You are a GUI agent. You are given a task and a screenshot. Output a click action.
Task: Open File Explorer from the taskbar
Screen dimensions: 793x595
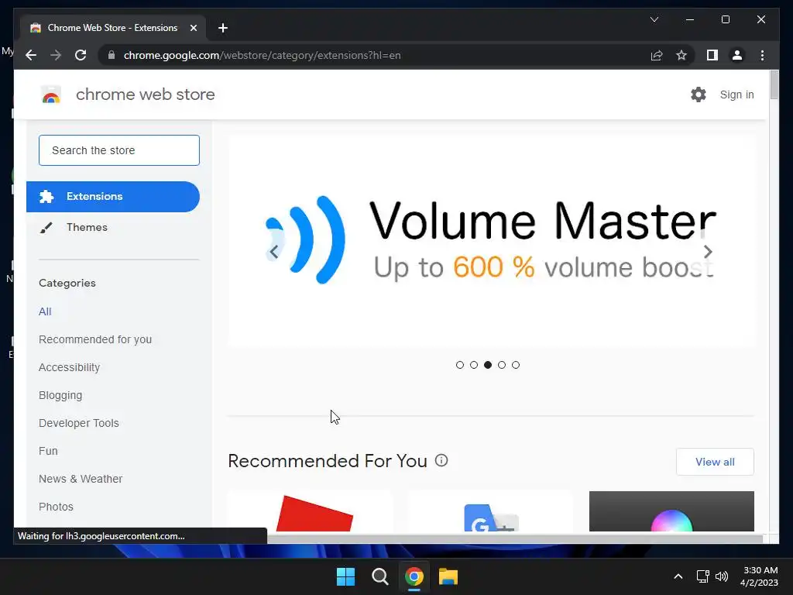point(448,576)
